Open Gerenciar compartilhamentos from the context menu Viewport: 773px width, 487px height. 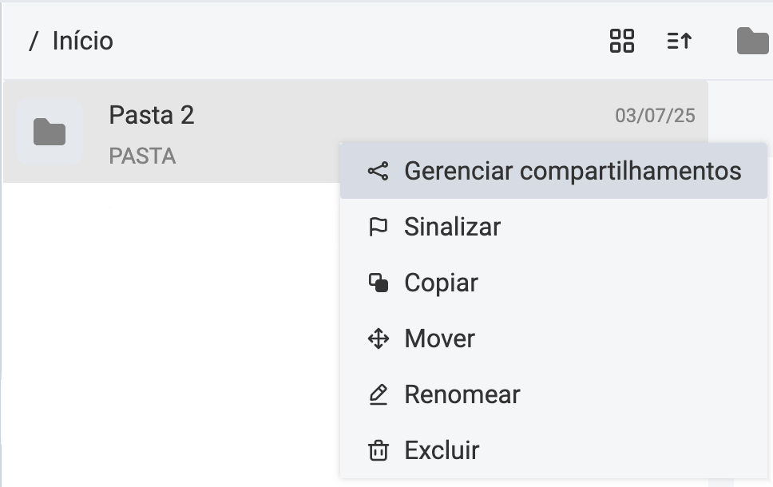pyautogui.click(x=573, y=171)
